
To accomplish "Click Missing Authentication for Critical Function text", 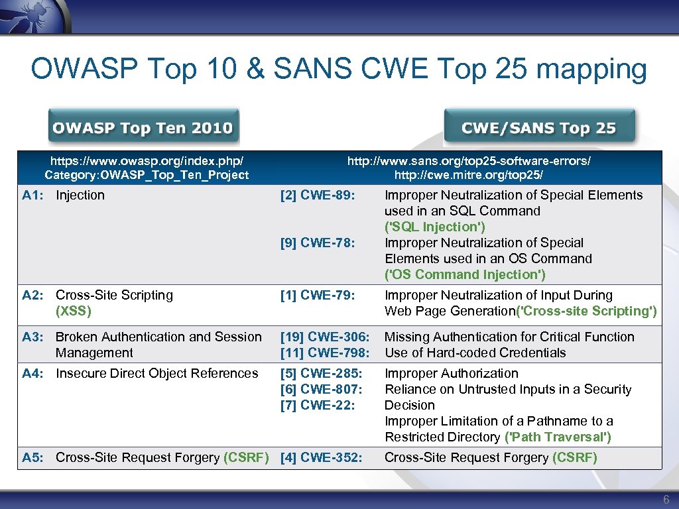I will pyautogui.click(x=509, y=337).
